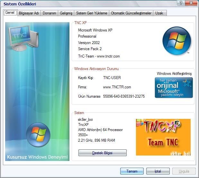The image size is (199, 178).
Task: Click 'Microsoft Windows XP' text
Action: point(95,30)
